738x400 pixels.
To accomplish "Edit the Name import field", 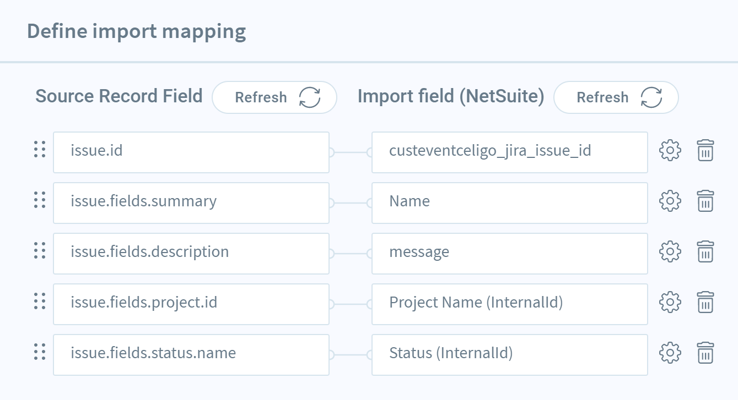I will pyautogui.click(x=510, y=202).
